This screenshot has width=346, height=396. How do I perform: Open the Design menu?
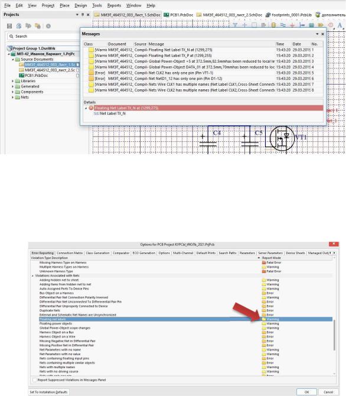[x=80, y=5]
